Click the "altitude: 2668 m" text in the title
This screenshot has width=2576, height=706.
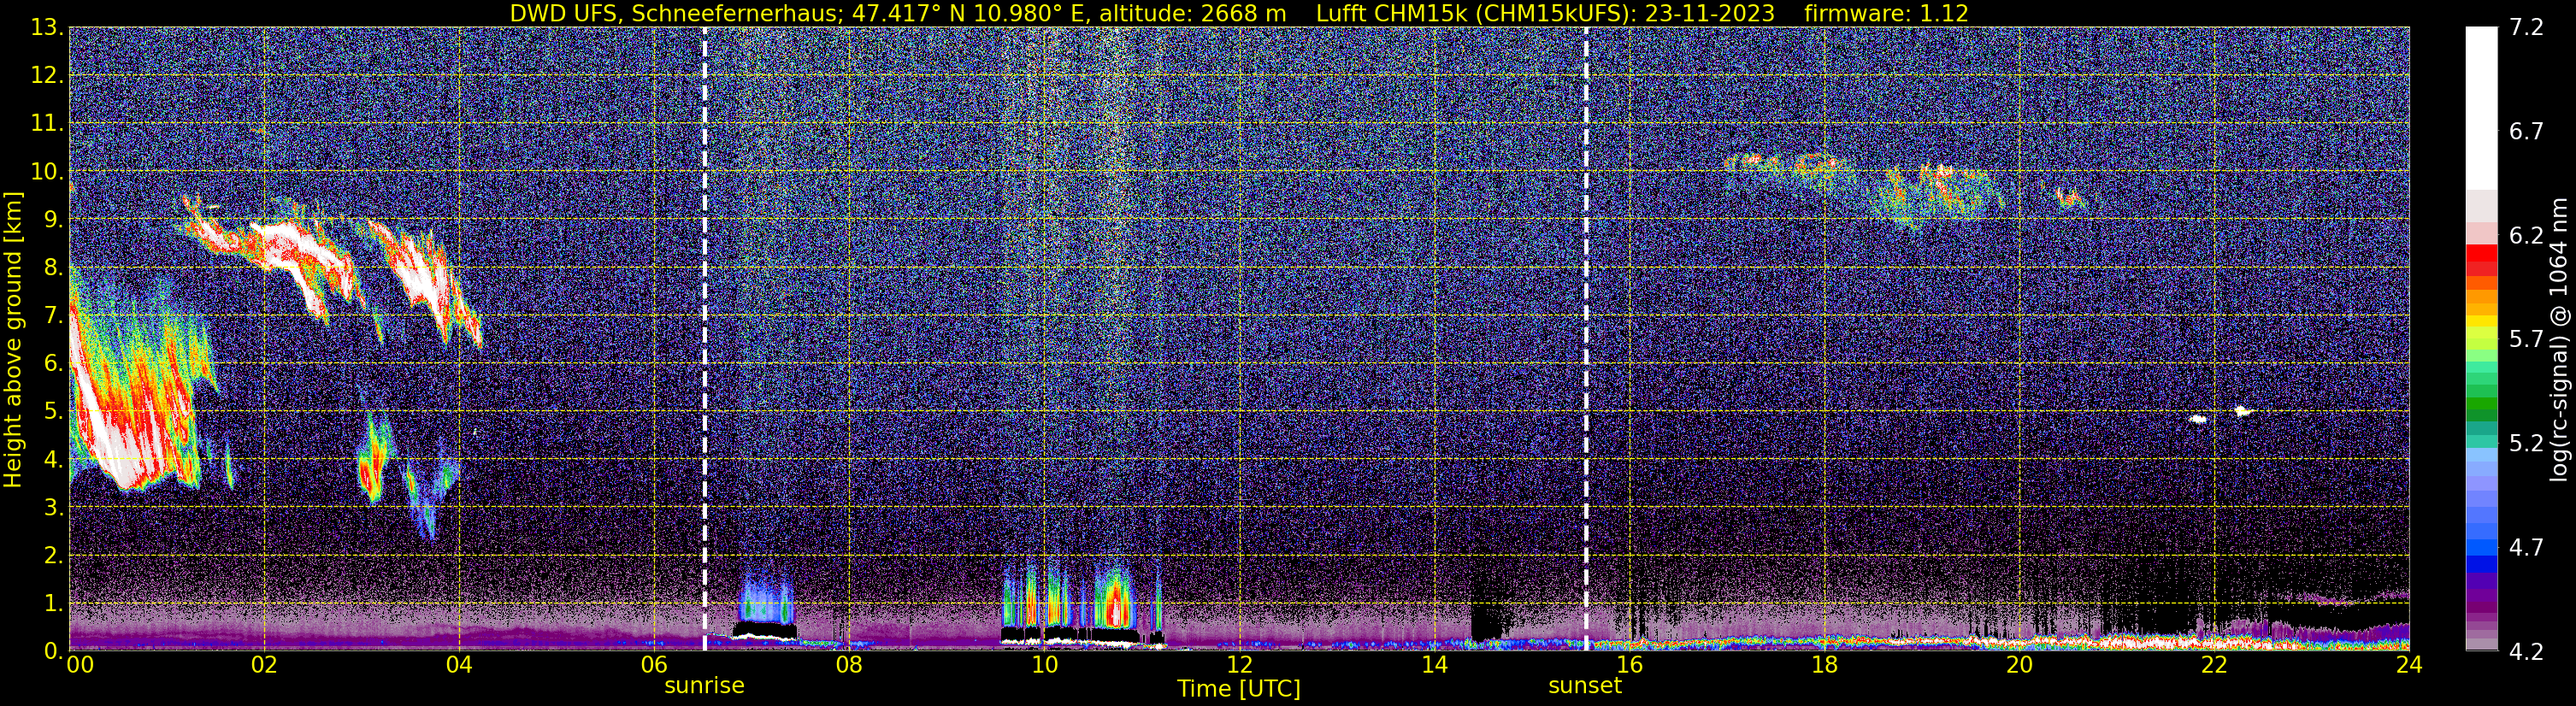pos(1192,13)
